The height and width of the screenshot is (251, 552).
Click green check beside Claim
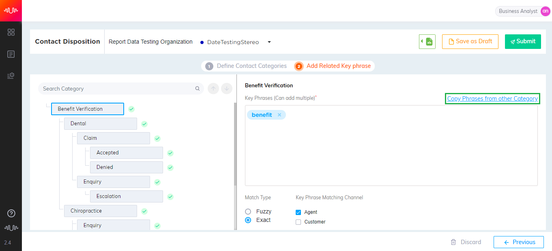point(157,138)
